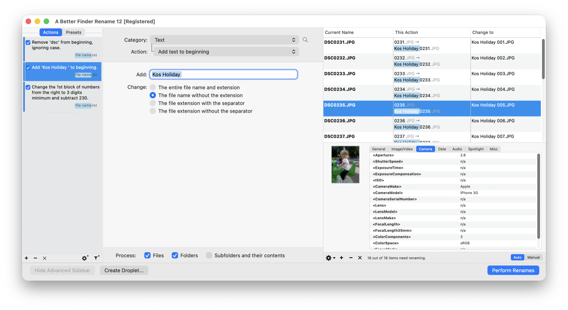Open the General metadata tab
The image size is (568, 310).
[379, 149]
